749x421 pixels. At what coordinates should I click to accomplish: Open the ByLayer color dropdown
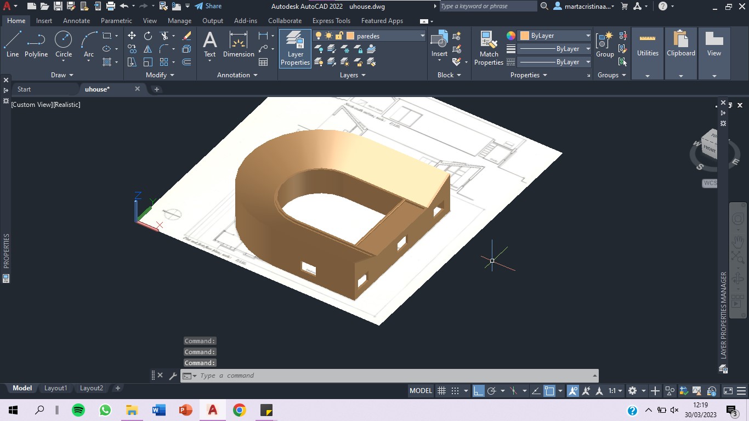click(x=588, y=36)
